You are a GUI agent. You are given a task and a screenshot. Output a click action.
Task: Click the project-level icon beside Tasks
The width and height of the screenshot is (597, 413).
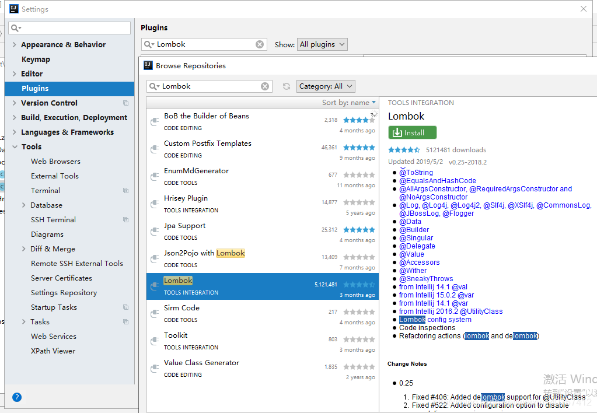(x=125, y=321)
